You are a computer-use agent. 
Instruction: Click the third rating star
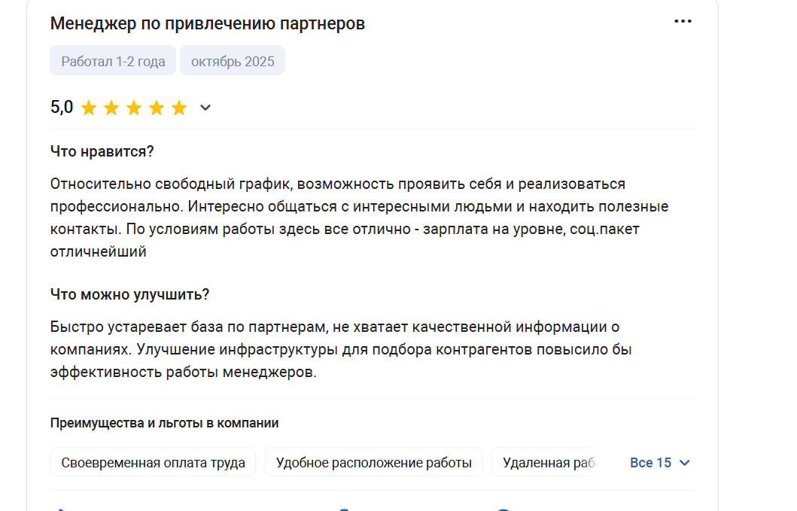click(x=134, y=108)
